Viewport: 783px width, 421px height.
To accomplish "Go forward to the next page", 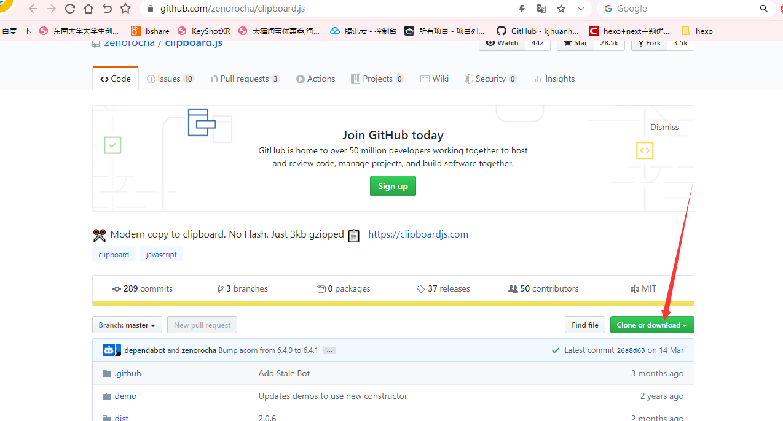I will tap(52, 9).
